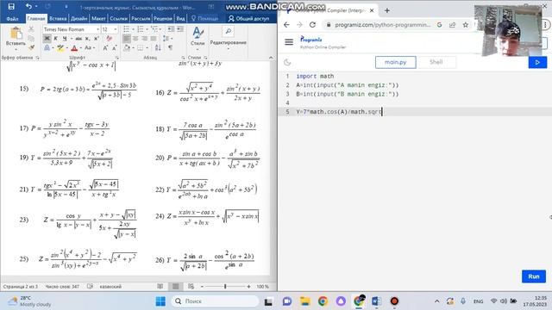Toggle strikethrough abc formatting

click(x=78, y=39)
